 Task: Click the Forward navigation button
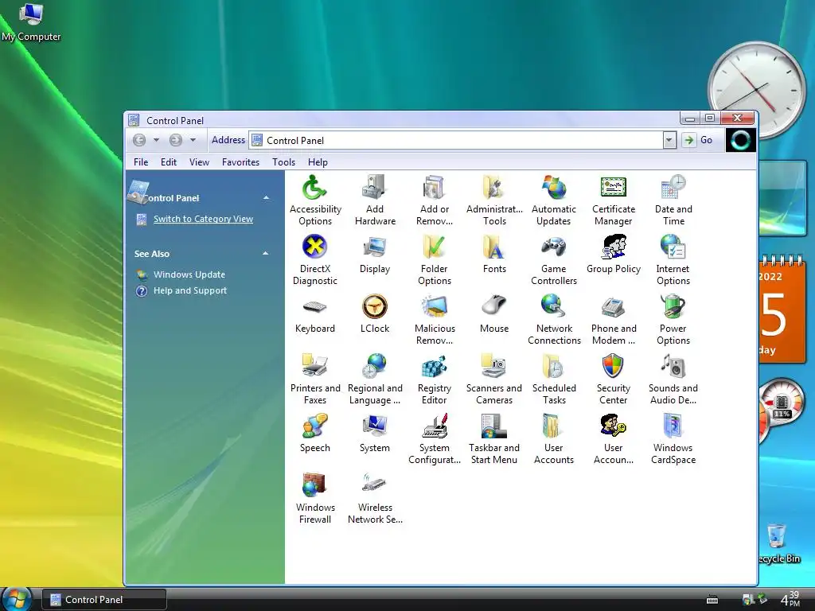point(176,140)
